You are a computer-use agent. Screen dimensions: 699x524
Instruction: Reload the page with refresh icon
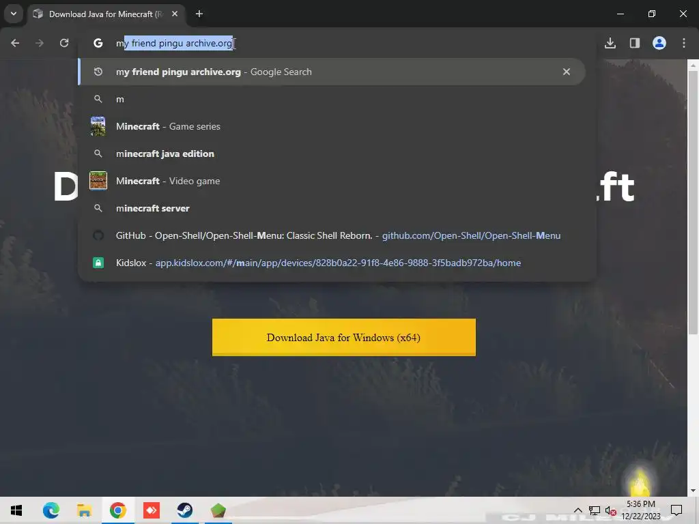[64, 43]
